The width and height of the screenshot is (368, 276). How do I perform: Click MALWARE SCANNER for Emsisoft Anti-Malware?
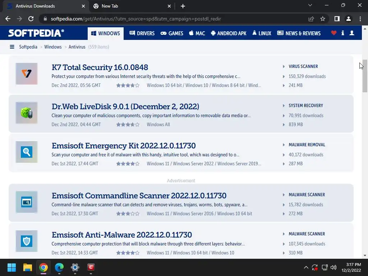point(307,234)
